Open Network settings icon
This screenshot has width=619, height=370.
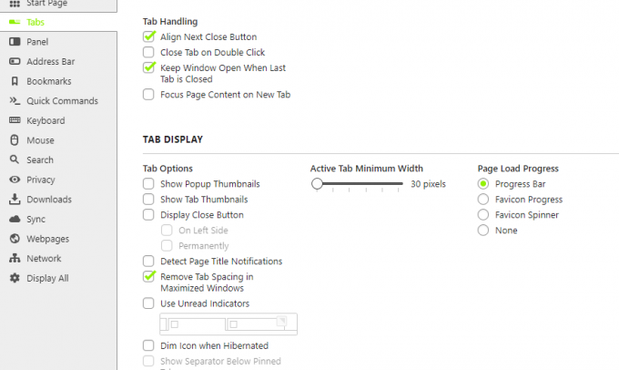[x=15, y=258]
